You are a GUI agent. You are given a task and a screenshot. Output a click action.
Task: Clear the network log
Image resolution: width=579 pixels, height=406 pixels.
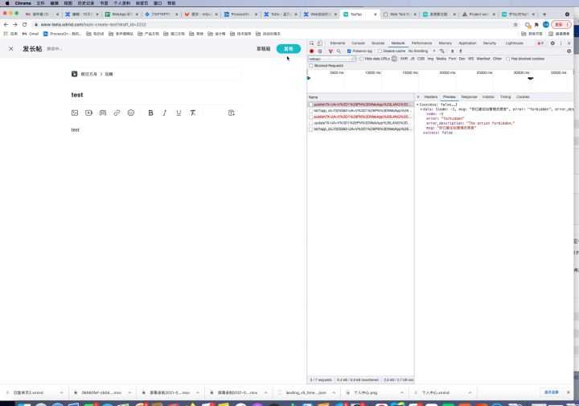[320, 51]
